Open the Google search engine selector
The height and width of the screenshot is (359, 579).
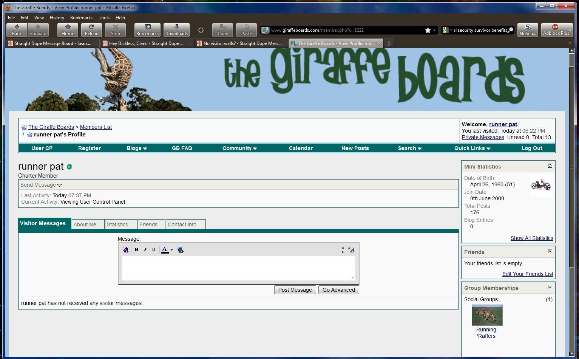tap(447, 30)
